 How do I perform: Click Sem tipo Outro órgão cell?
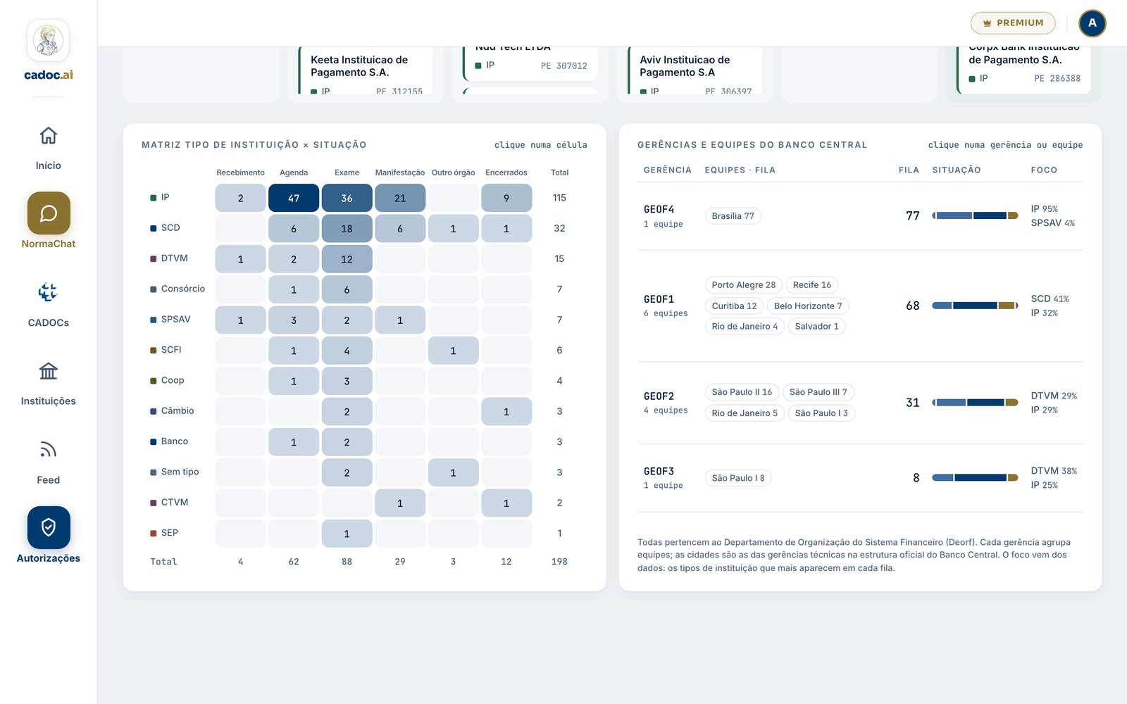click(x=453, y=473)
